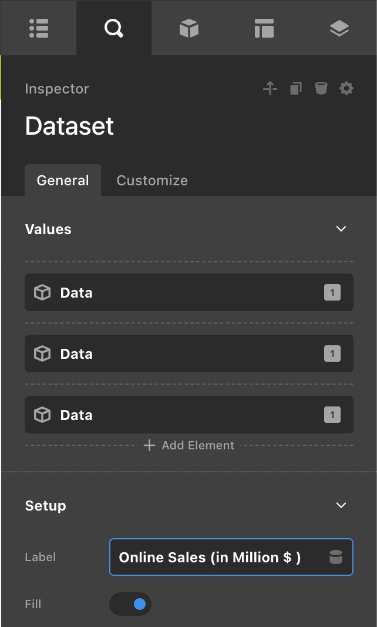This screenshot has width=377, height=627.
Task: Select the Inspector magnifier icon
Action: coord(113,28)
